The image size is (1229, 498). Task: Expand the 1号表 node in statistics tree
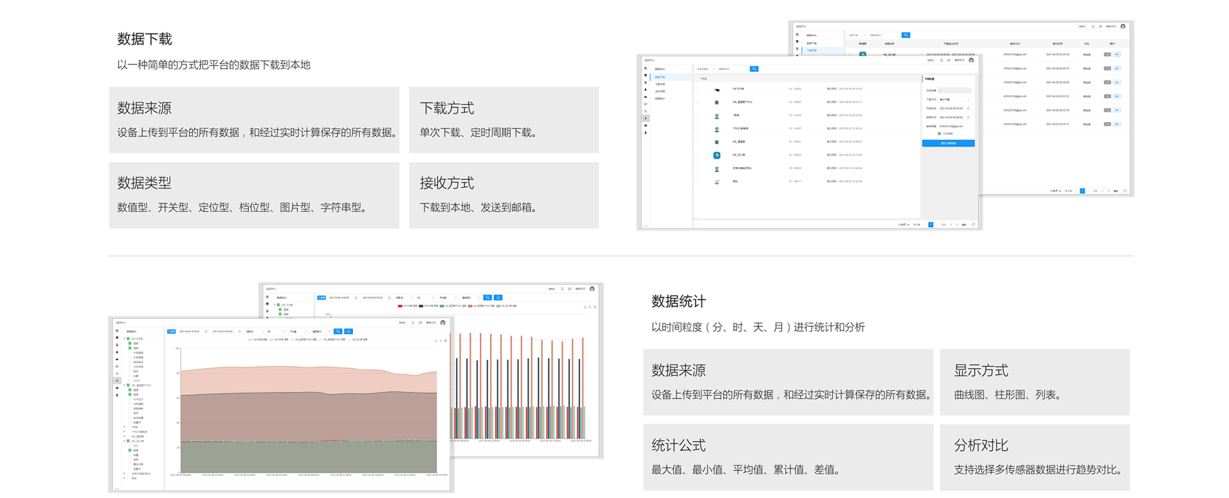coord(125,427)
